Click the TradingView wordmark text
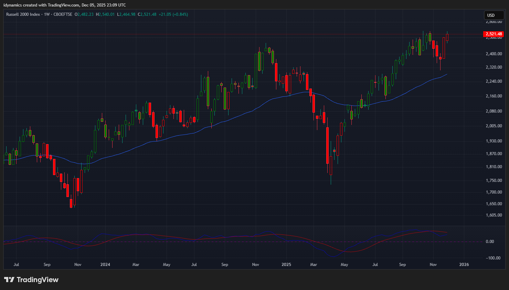Viewport: 509px width, 290px height. pos(38,280)
